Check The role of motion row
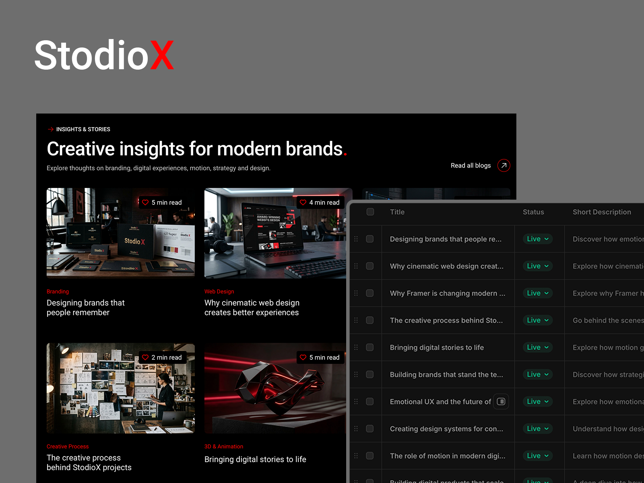Image resolution: width=644 pixels, height=483 pixels. [x=370, y=456]
